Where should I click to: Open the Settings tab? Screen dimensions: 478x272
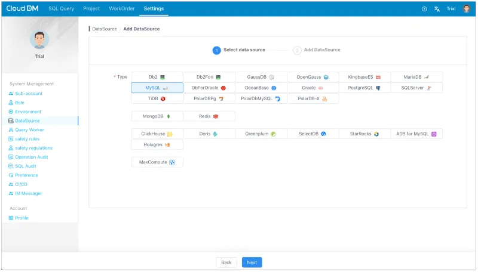pyautogui.click(x=154, y=8)
